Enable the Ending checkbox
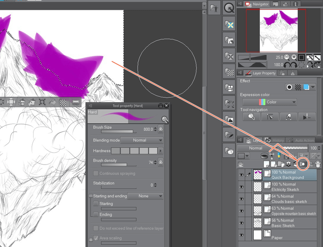The height and width of the screenshot is (247, 323). coord(96,214)
